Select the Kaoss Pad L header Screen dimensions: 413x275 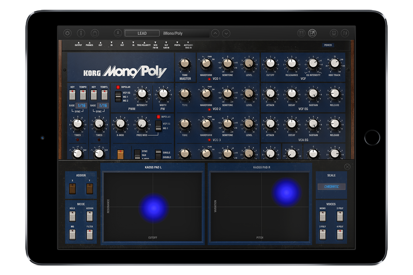coord(153,167)
